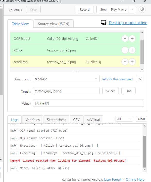Screen dimensions: 151x182
Task: Open the Command dropdown showing sendKeys
Action: (66, 79)
